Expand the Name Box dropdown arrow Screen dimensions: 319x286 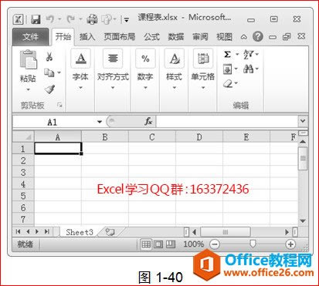(x=100, y=122)
